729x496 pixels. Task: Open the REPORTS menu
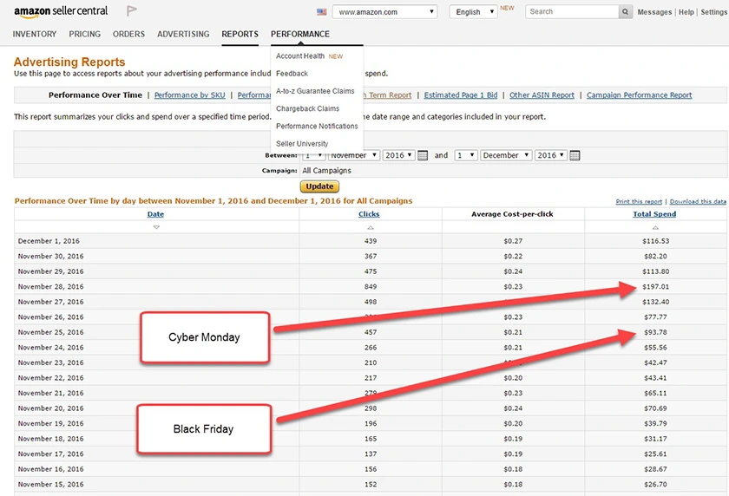tap(240, 35)
